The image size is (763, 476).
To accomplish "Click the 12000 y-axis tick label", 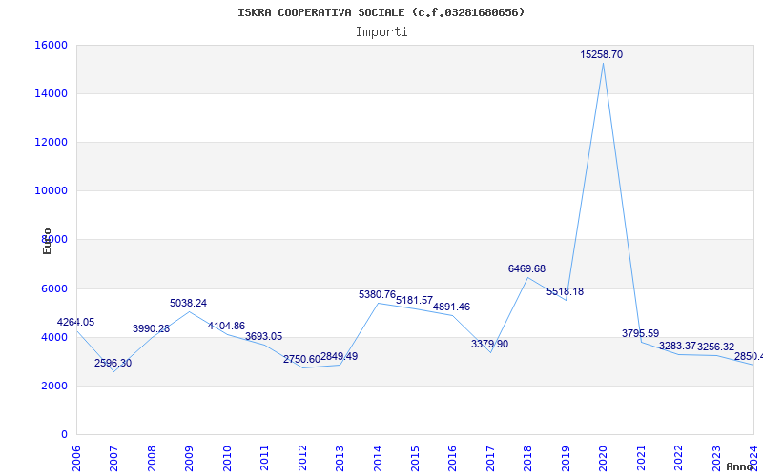I will click(x=51, y=142).
